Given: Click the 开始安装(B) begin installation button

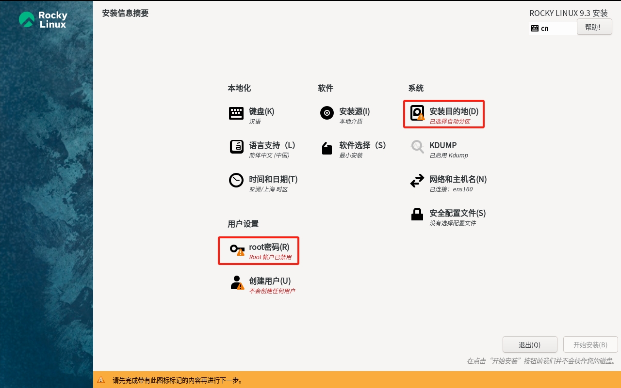Looking at the screenshot, I should pos(590,344).
